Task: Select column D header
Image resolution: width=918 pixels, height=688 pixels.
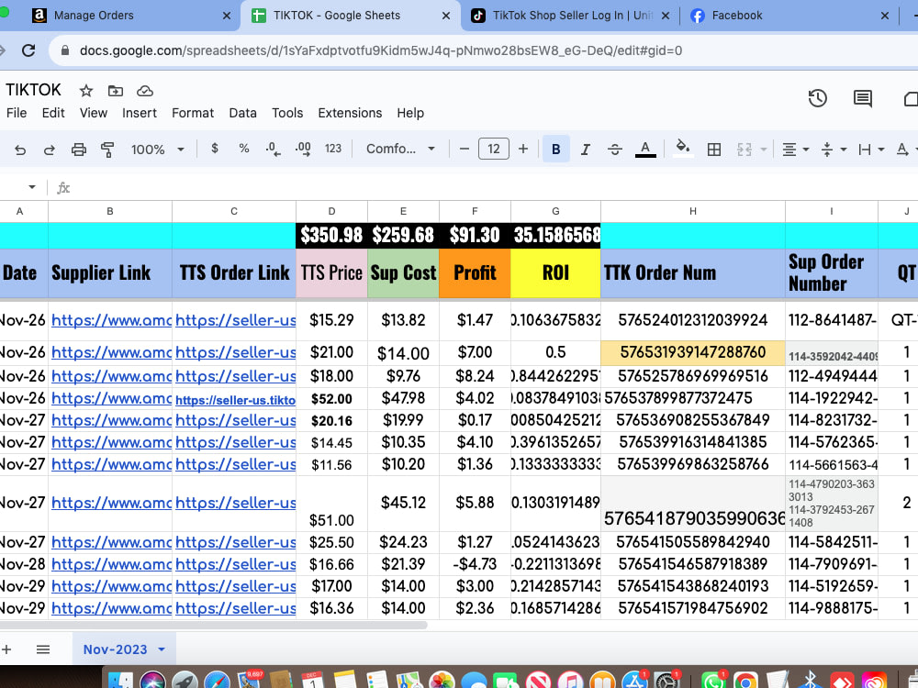Action: click(331, 211)
